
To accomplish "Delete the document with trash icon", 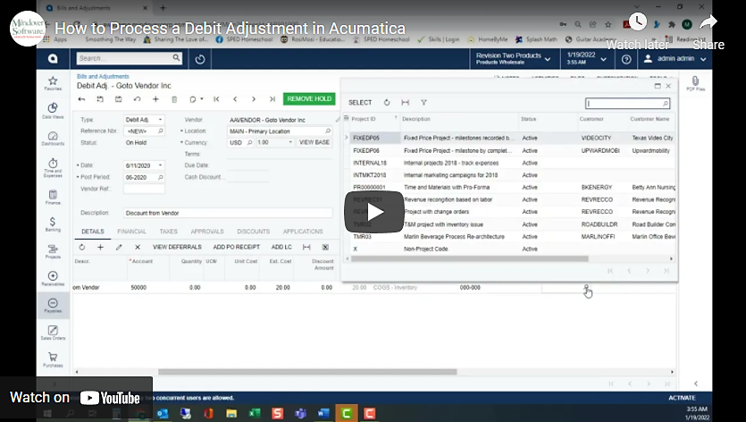I will (174, 99).
